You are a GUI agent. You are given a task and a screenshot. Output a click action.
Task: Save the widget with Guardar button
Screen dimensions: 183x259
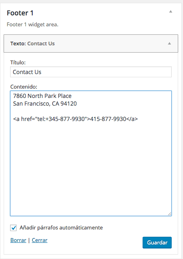[x=157, y=242]
